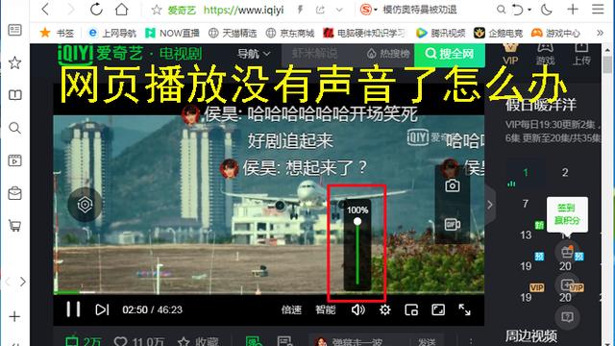Open sidebar news feed icon
This screenshot has height=346, width=615.
(x=15, y=30)
